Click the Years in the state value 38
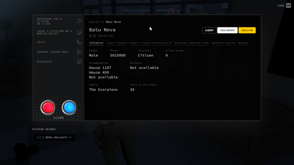The height and width of the screenshot is (165, 294). pos(132,90)
